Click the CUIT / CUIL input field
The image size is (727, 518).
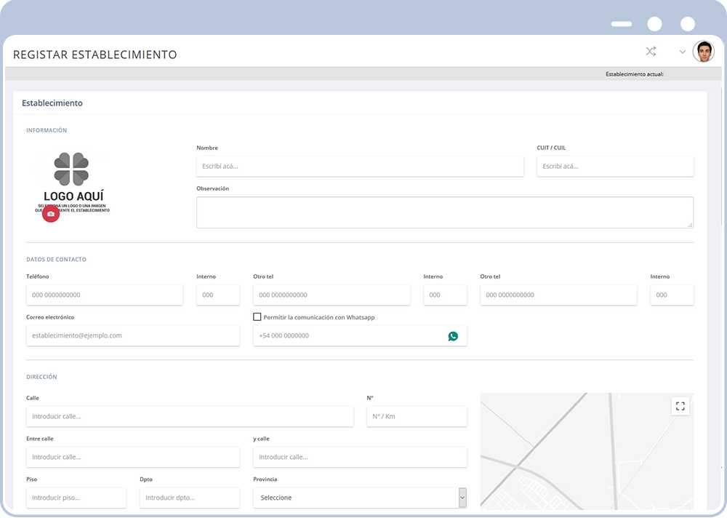pos(614,167)
